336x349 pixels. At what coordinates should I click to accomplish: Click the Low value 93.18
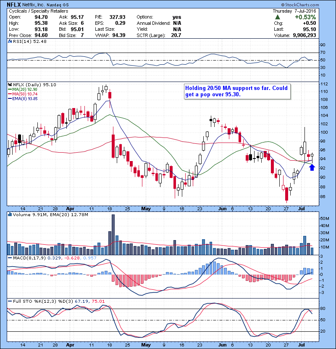click(x=41, y=29)
